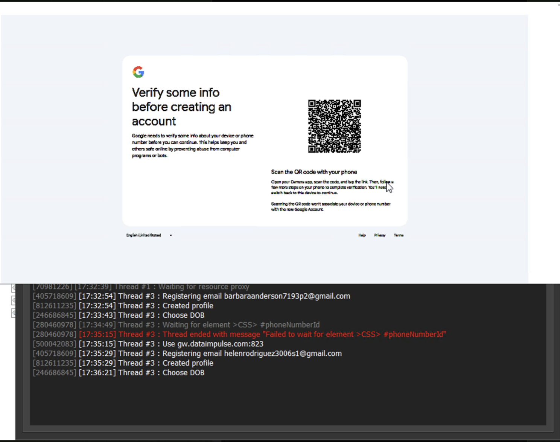Select the red 'Thread ended with message' error line
The height and width of the screenshot is (442, 560).
coord(239,334)
